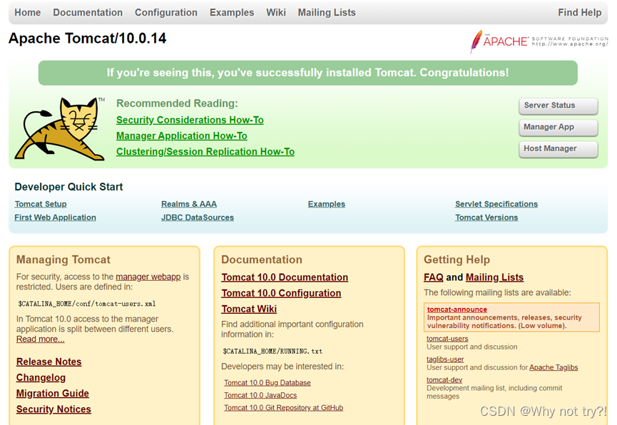Screen dimensions: 617x425
Task: Click Find Help in the navigation bar
Action: 580,13
